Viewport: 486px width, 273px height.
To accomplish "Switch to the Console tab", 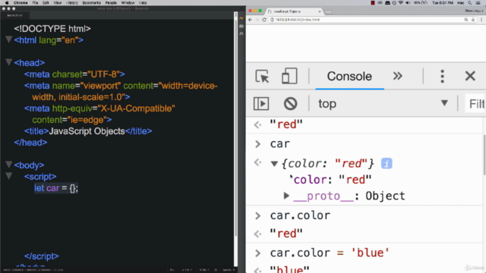I will coord(349,77).
